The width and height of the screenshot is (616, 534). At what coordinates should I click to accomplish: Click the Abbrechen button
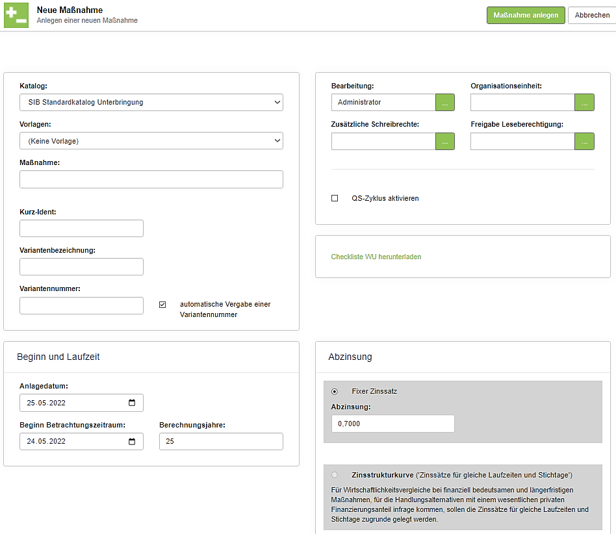(x=591, y=16)
